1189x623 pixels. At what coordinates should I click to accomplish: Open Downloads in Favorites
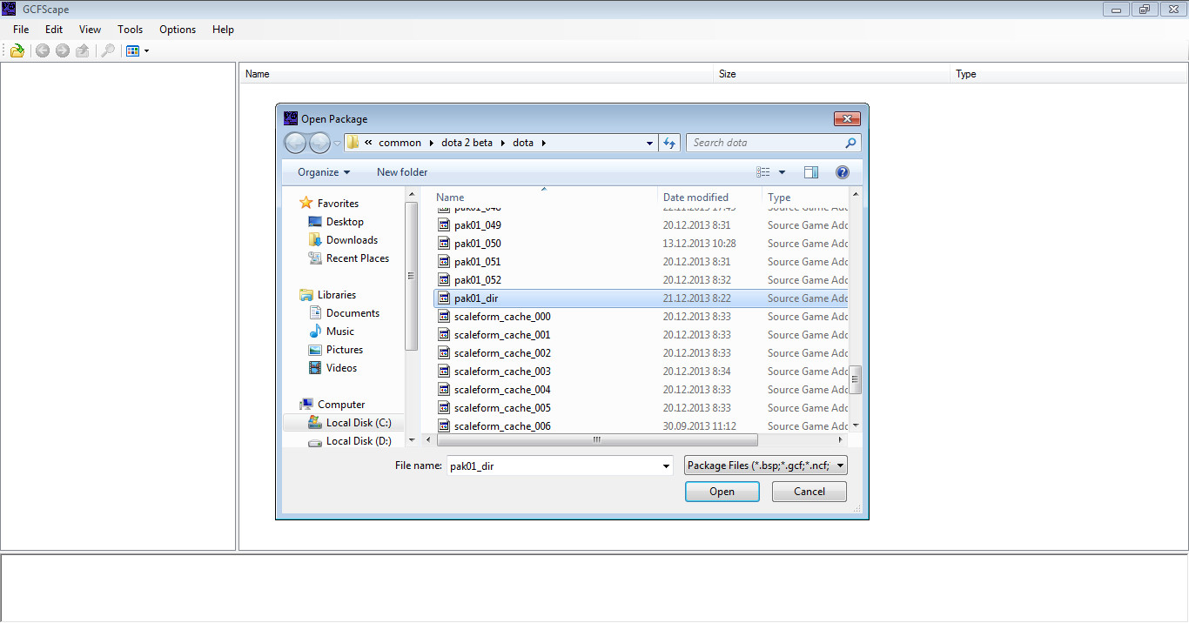click(352, 240)
